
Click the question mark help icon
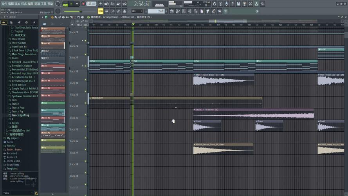[x=233, y=4]
